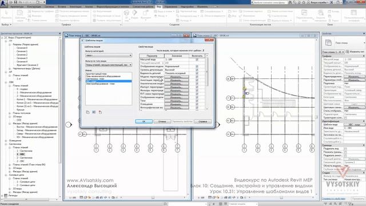This screenshot has height=206, width=366.
Task: Click Duplicate template icon in View Templates dialog
Action: click(87, 112)
